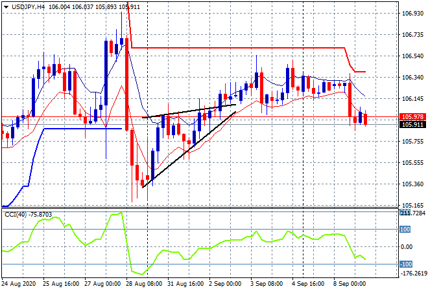
Task: Click the 31 Aug 16:00 time label
Action: 185,284
